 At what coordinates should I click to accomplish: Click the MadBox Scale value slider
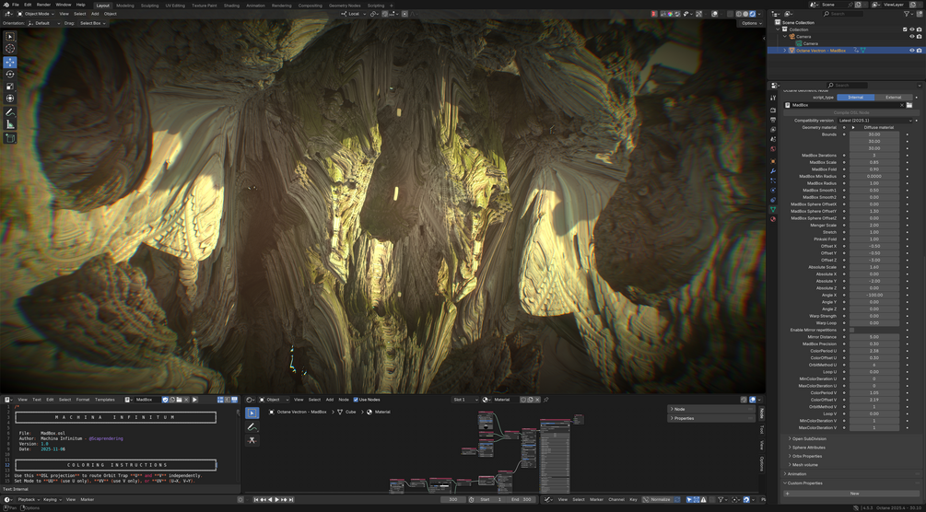tap(874, 162)
